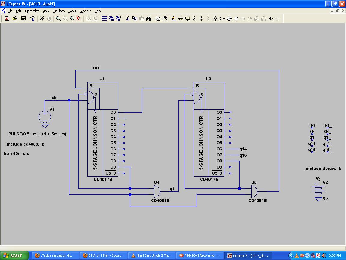346x260 pixels.
Task: Click the 'q14' output label on U3
Action: [x=243, y=149]
